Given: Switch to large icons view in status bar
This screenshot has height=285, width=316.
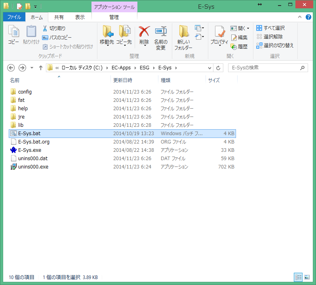Looking at the screenshot, I should tap(306, 277).
